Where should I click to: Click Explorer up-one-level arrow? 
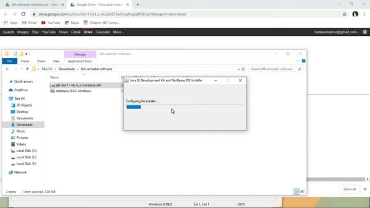(x=27, y=69)
